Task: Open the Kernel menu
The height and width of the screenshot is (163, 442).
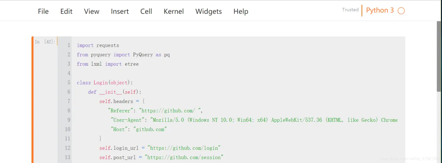Action: pyautogui.click(x=174, y=11)
